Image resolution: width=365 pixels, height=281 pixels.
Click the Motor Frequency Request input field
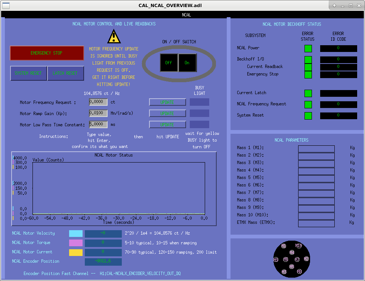click(98, 102)
